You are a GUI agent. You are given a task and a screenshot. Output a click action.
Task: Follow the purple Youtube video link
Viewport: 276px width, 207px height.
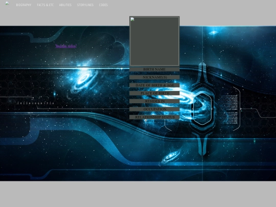click(66, 46)
